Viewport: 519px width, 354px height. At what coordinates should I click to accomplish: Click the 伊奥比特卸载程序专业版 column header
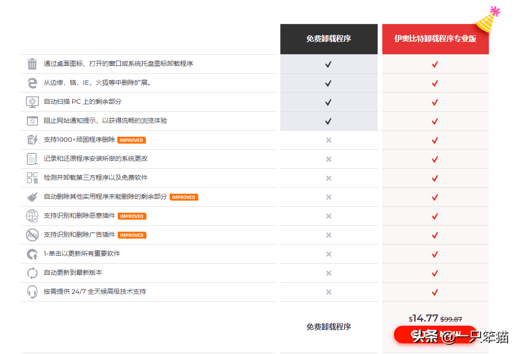pyautogui.click(x=435, y=39)
